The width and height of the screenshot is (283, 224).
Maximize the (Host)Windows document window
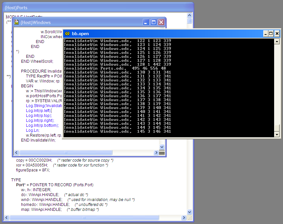click(153, 22)
